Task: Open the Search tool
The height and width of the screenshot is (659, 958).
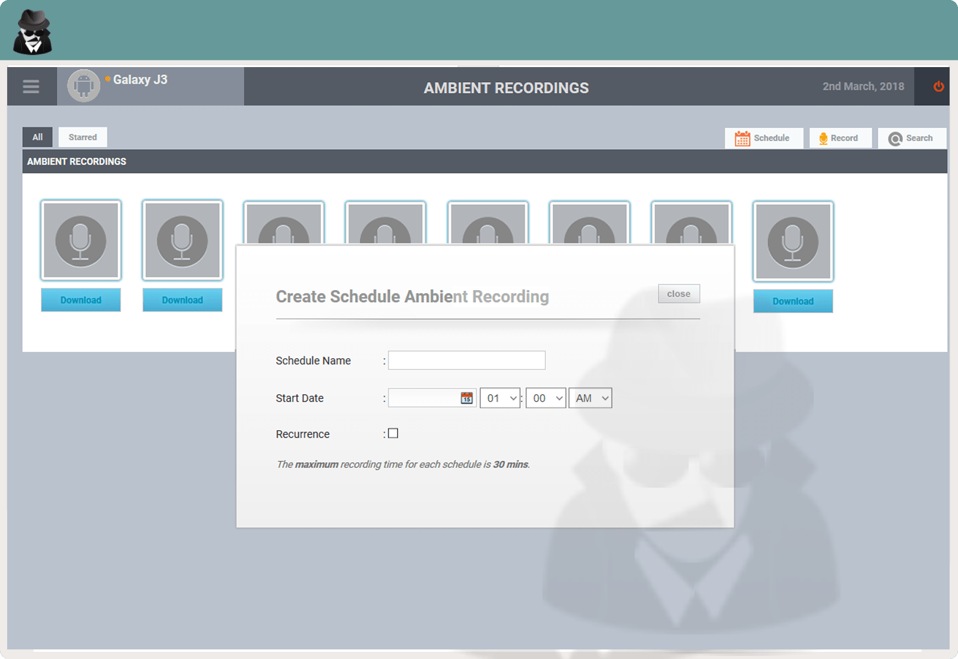Action: (911, 138)
